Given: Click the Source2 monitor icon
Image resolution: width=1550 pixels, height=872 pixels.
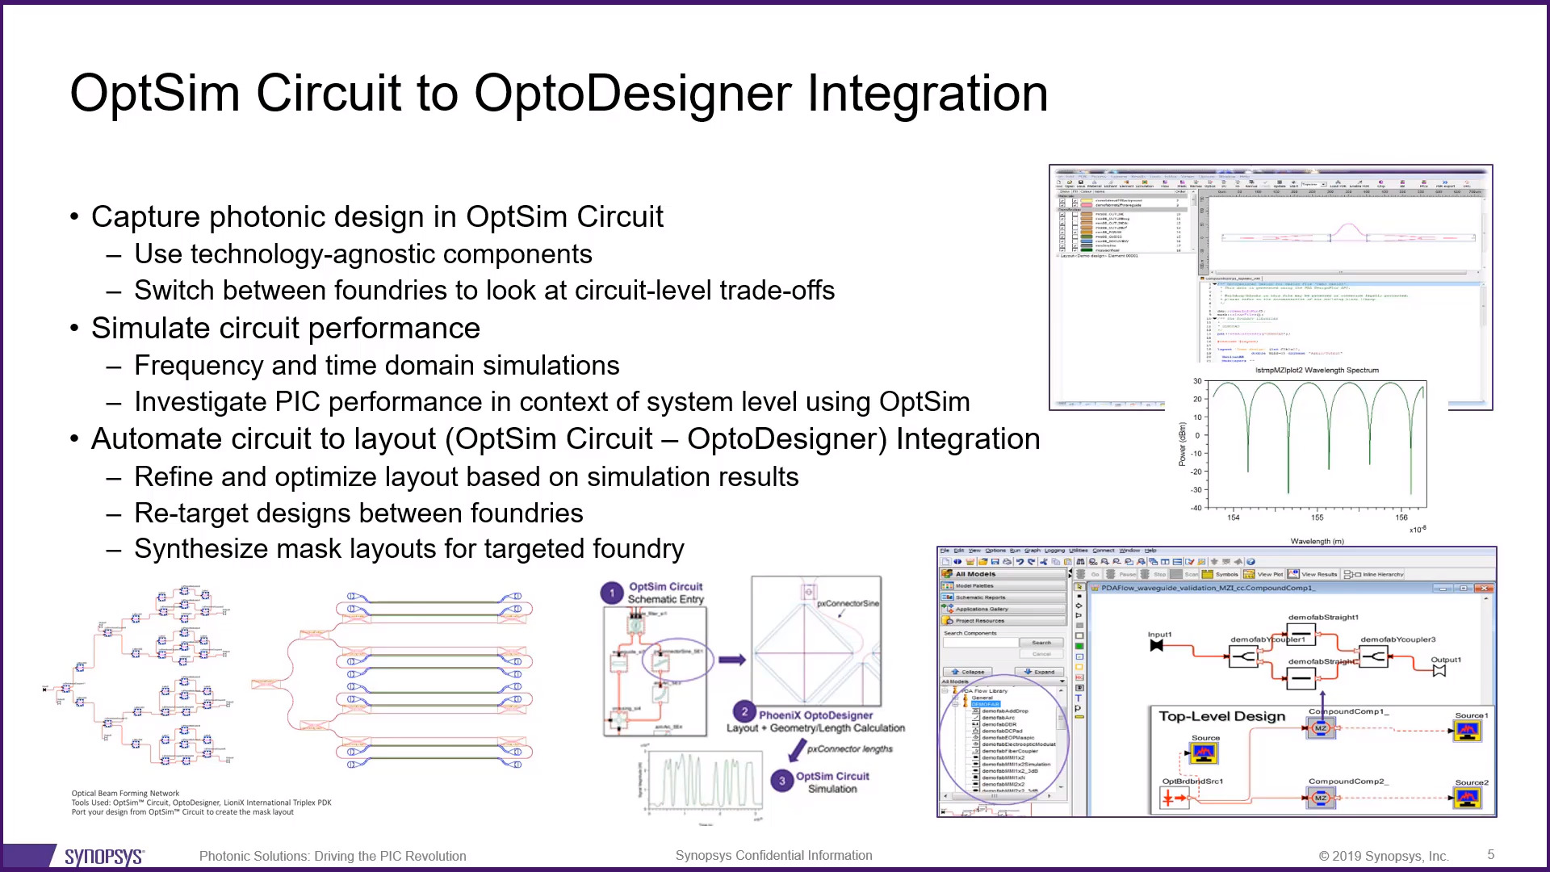Looking at the screenshot, I should 1468,798.
